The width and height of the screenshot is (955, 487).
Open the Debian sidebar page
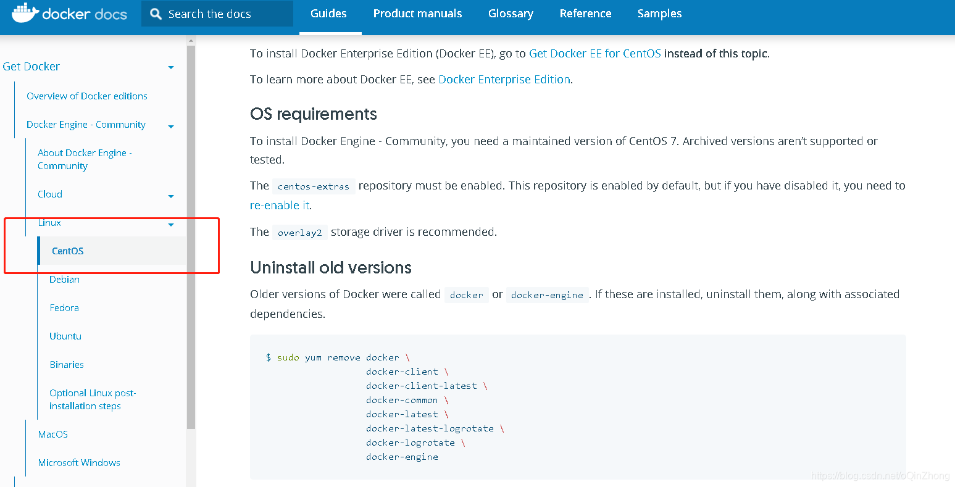pyautogui.click(x=64, y=279)
